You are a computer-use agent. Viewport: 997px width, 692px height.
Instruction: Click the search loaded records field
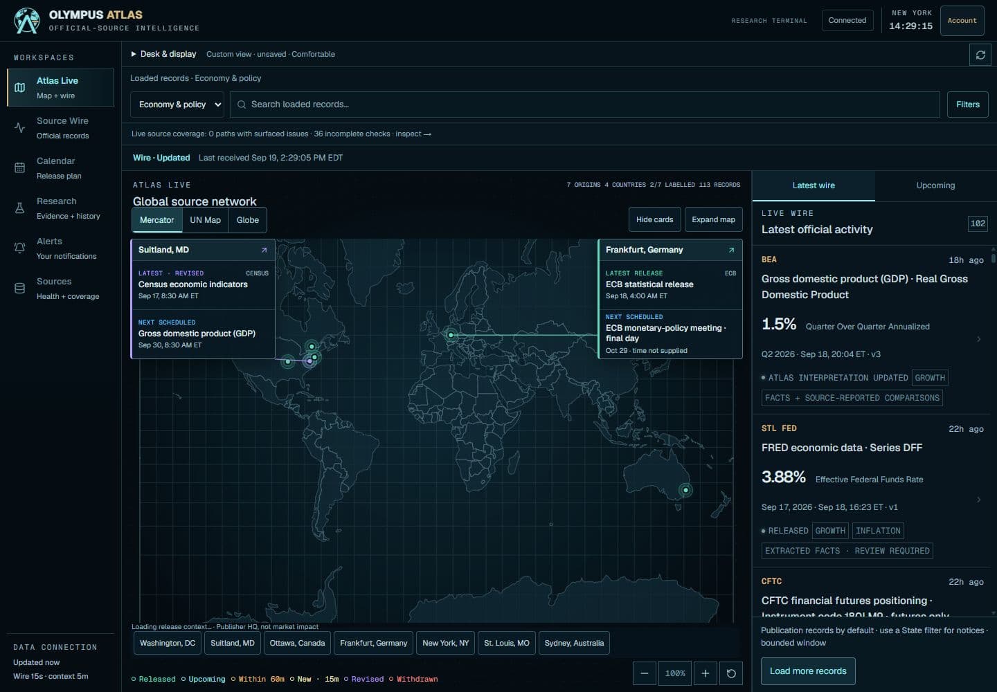pos(585,104)
